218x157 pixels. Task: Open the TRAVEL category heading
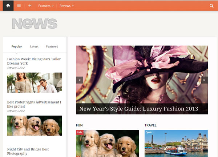click(150, 125)
